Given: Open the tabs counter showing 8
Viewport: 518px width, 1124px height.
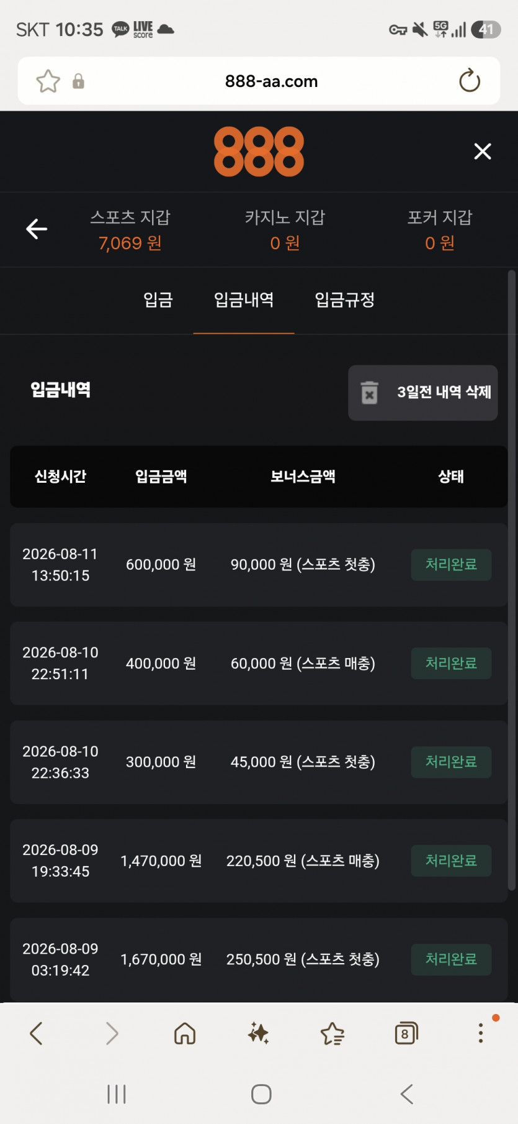Looking at the screenshot, I should (x=406, y=1034).
